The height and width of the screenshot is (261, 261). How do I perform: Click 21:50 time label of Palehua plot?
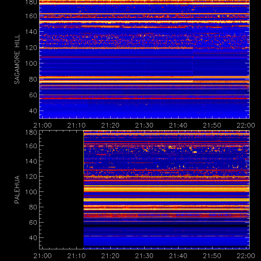coord(212,256)
